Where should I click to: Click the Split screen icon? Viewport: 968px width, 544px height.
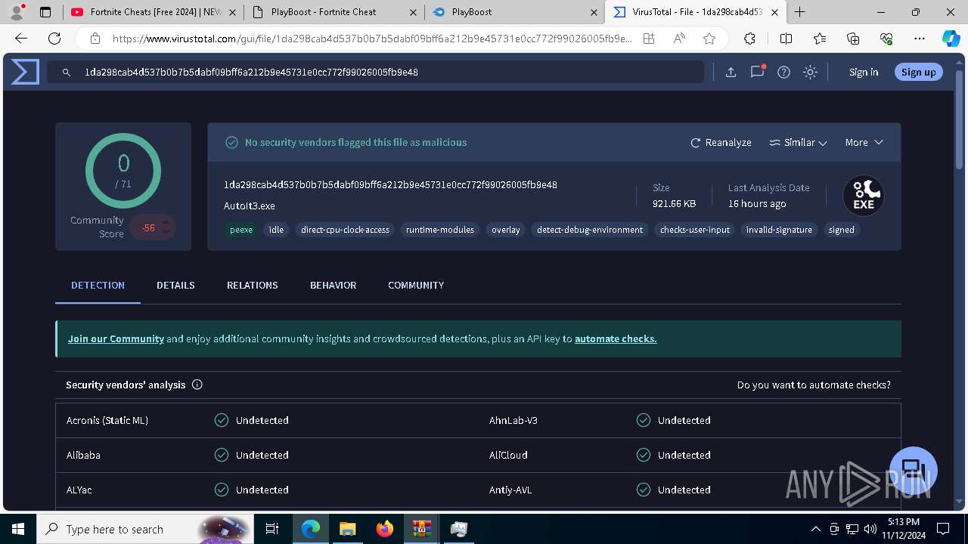click(x=786, y=39)
